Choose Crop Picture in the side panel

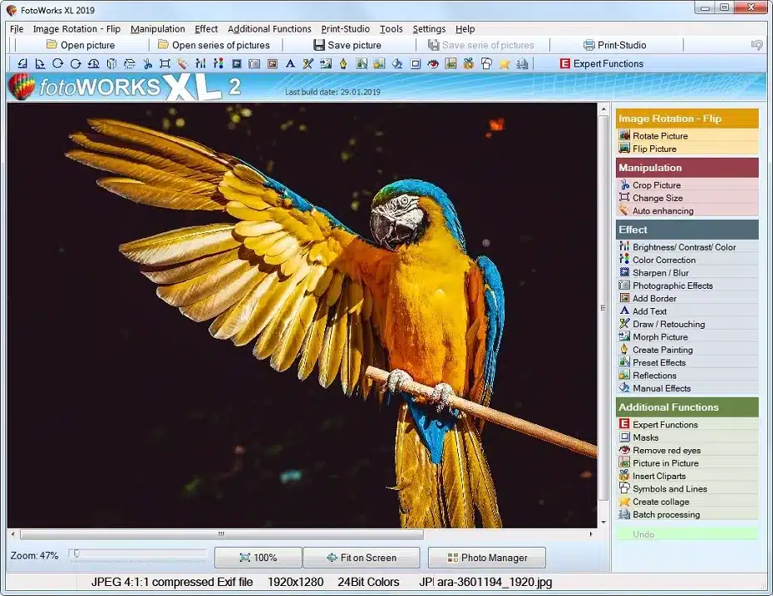pyautogui.click(x=687, y=185)
